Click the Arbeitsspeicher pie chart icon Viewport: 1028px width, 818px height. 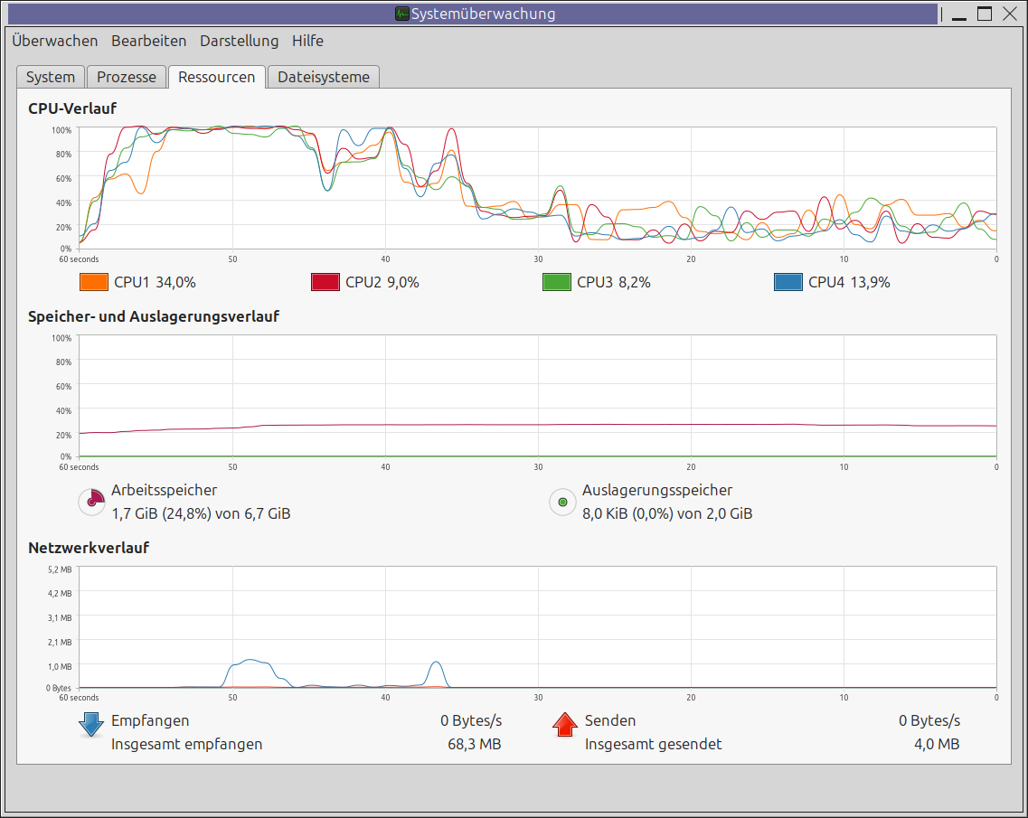coord(92,502)
